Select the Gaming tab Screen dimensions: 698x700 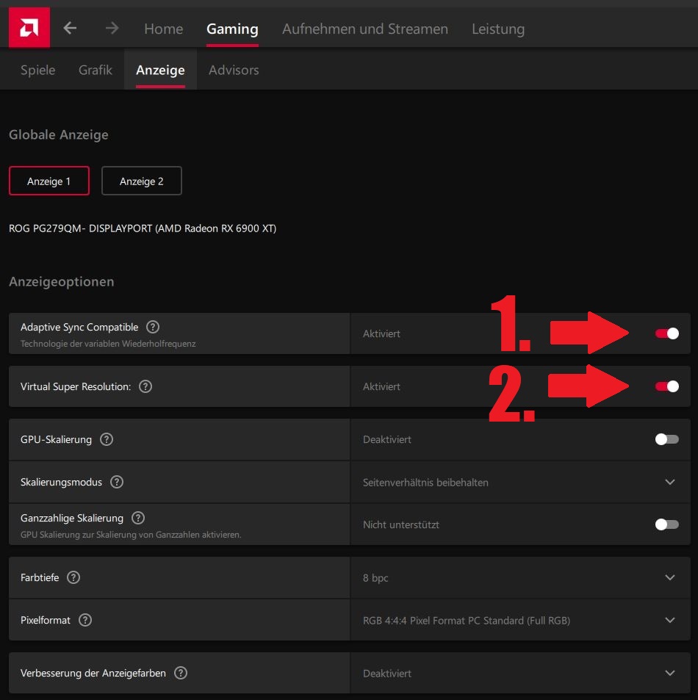point(232,29)
